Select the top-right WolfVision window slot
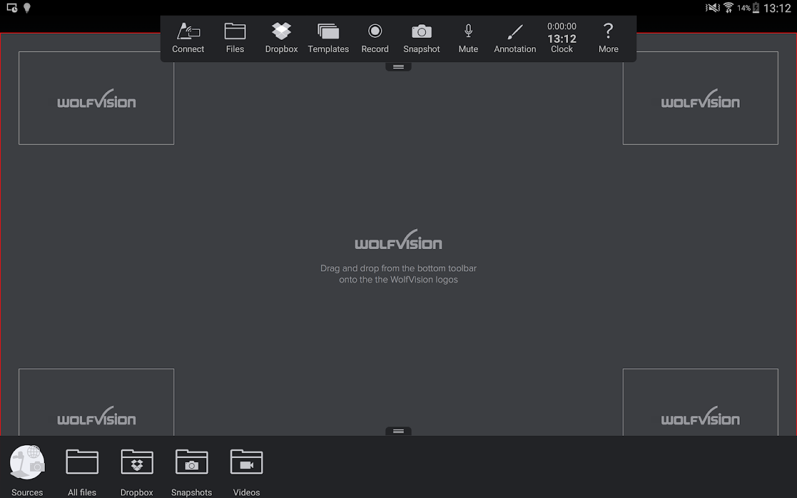Viewport: 797px width, 498px height. click(x=700, y=98)
